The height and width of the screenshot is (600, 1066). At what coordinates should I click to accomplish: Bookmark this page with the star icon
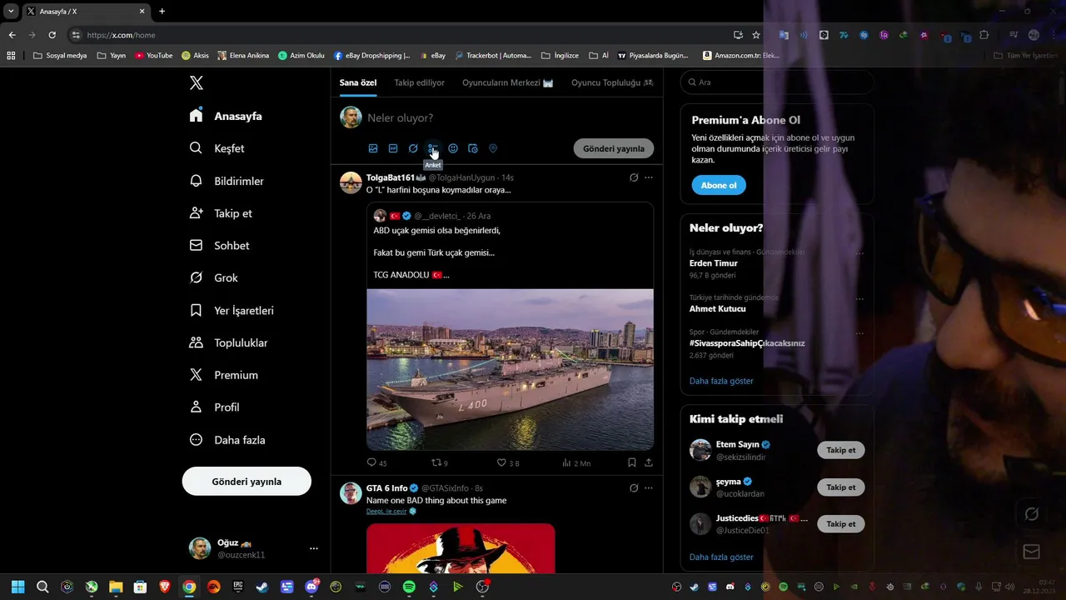(x=756, y=35)
